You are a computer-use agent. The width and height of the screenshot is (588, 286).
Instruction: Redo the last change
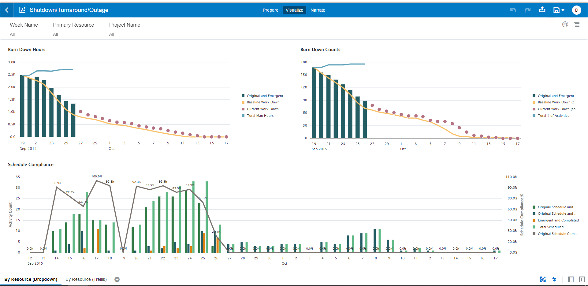(527, 10)
